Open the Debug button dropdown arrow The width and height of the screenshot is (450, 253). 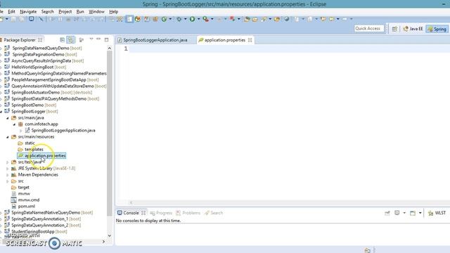[x=185, y=19]
